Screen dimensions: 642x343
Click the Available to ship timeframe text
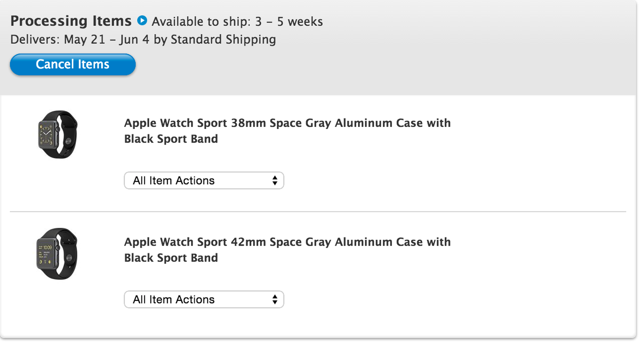tap(236, 21)
